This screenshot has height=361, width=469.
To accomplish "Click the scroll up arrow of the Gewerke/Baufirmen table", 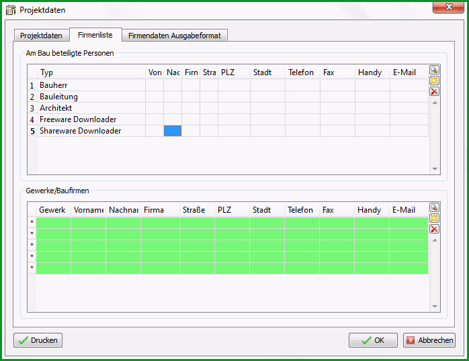I will pos(435,240).
